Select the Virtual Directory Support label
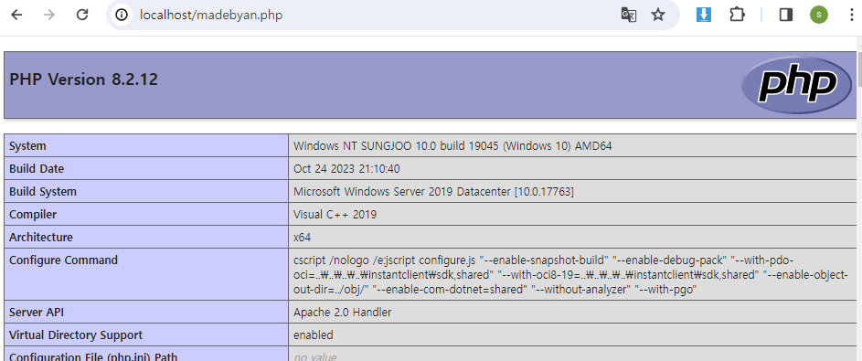This screenshot has width=862, height=361. click(76, 334)
